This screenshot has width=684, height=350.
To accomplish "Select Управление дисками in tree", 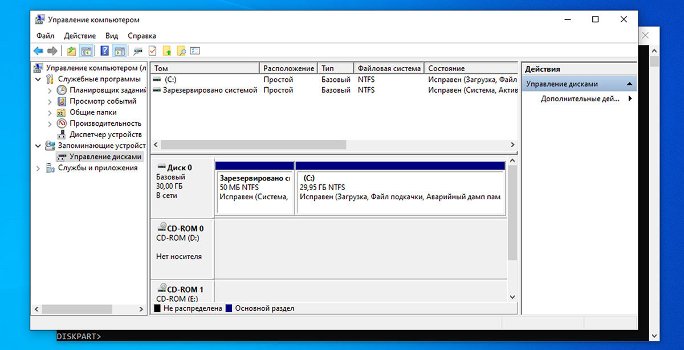I will 105,157.
